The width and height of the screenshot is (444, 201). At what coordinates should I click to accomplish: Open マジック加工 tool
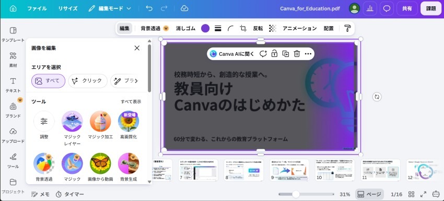[x=100, y=125]
